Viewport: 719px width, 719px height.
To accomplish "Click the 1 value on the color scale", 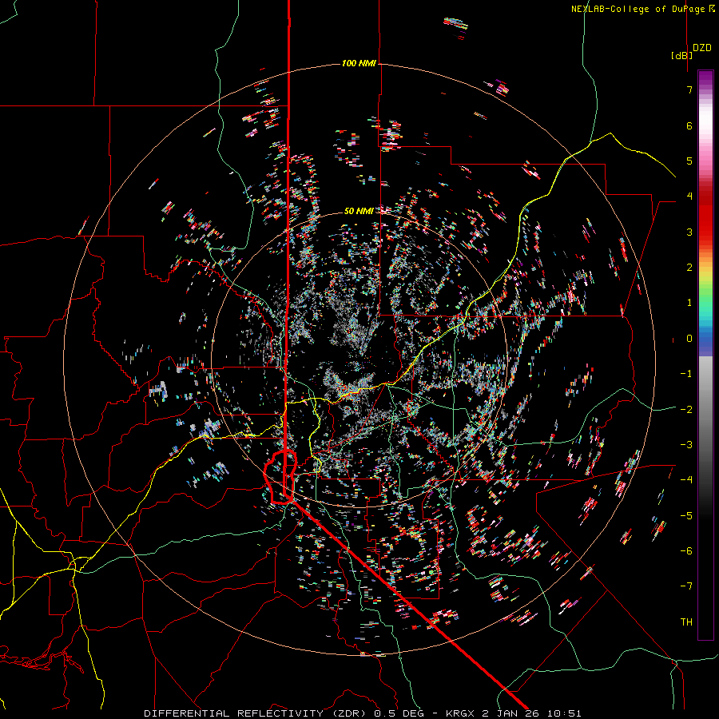I will click(689, 303).
